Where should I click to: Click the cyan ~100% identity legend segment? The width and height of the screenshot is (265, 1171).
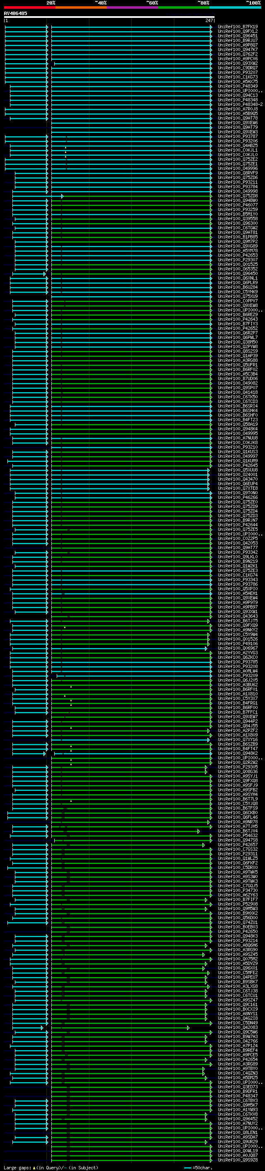point(235,7)
